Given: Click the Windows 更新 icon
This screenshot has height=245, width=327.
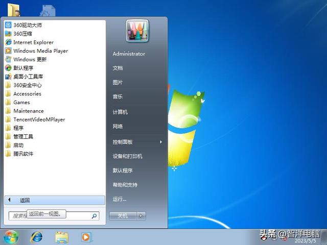Looking at the screenshot, I should click(x=8, y=59).
